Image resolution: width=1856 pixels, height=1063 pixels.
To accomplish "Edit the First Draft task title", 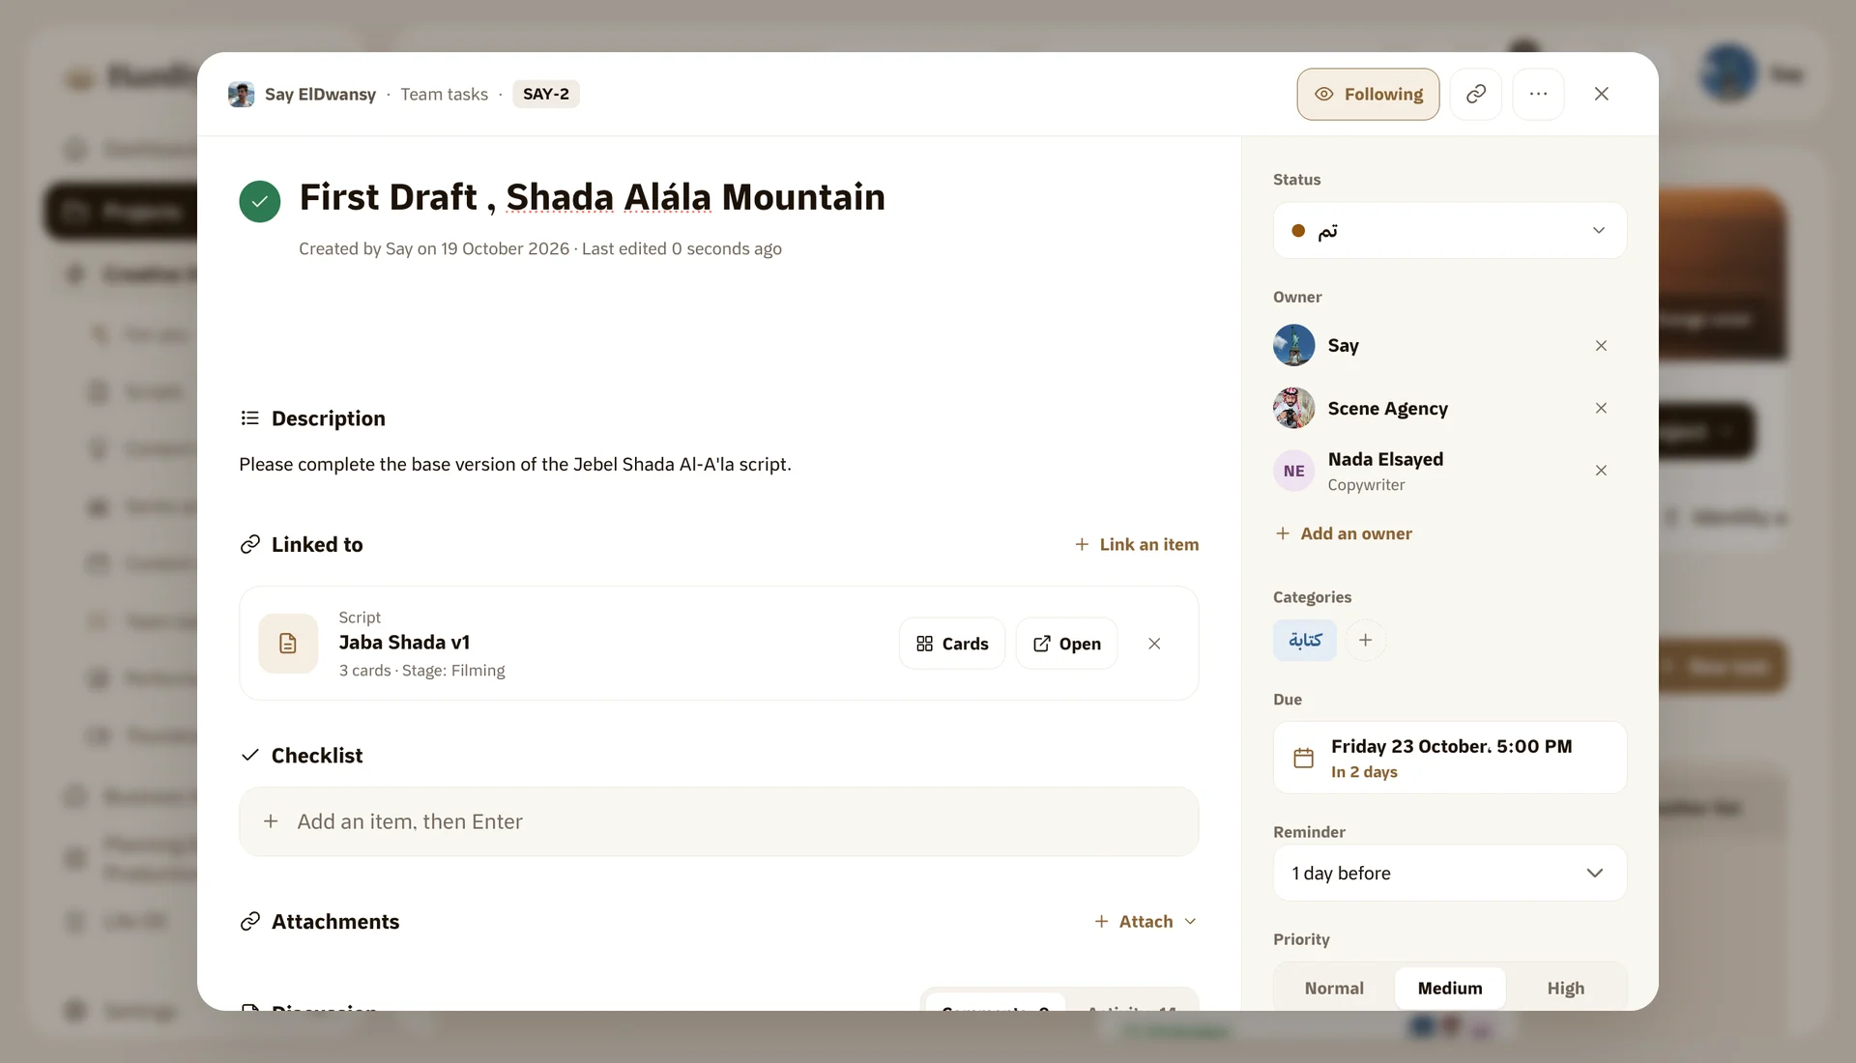I will [592, 197].
